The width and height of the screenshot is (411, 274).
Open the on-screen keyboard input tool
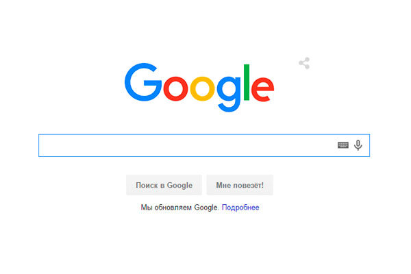pyautogui.click(x=343, y=145)
